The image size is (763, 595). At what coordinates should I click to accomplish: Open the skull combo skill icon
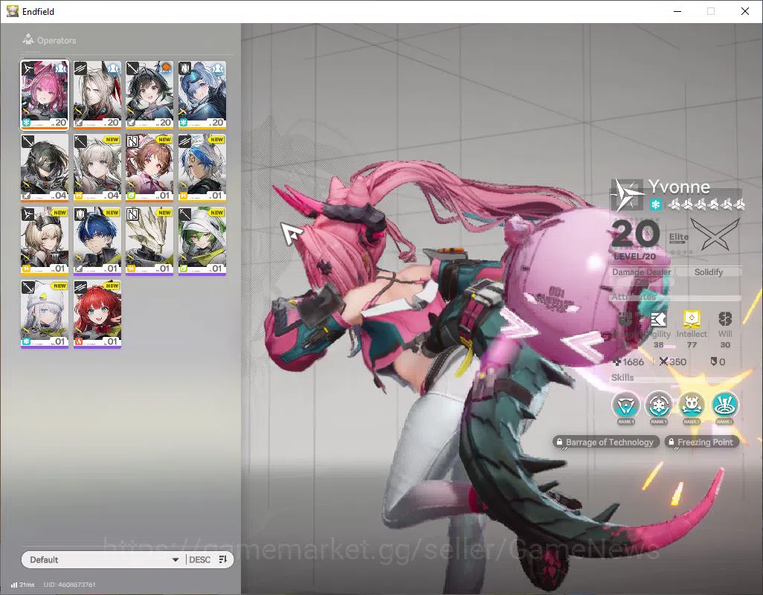(x=692, y=405)
